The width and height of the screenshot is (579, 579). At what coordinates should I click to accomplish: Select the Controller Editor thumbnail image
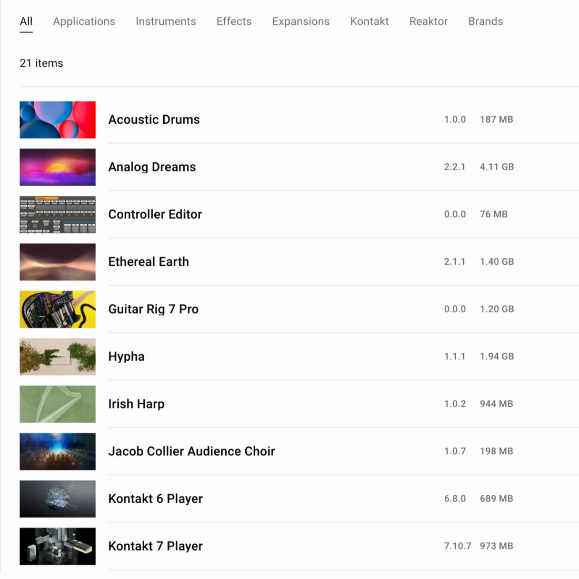[x=57, y=215]
